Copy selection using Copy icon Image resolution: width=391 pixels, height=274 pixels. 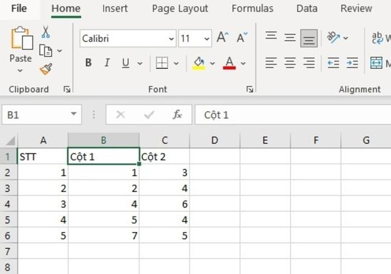pos(46,51)
